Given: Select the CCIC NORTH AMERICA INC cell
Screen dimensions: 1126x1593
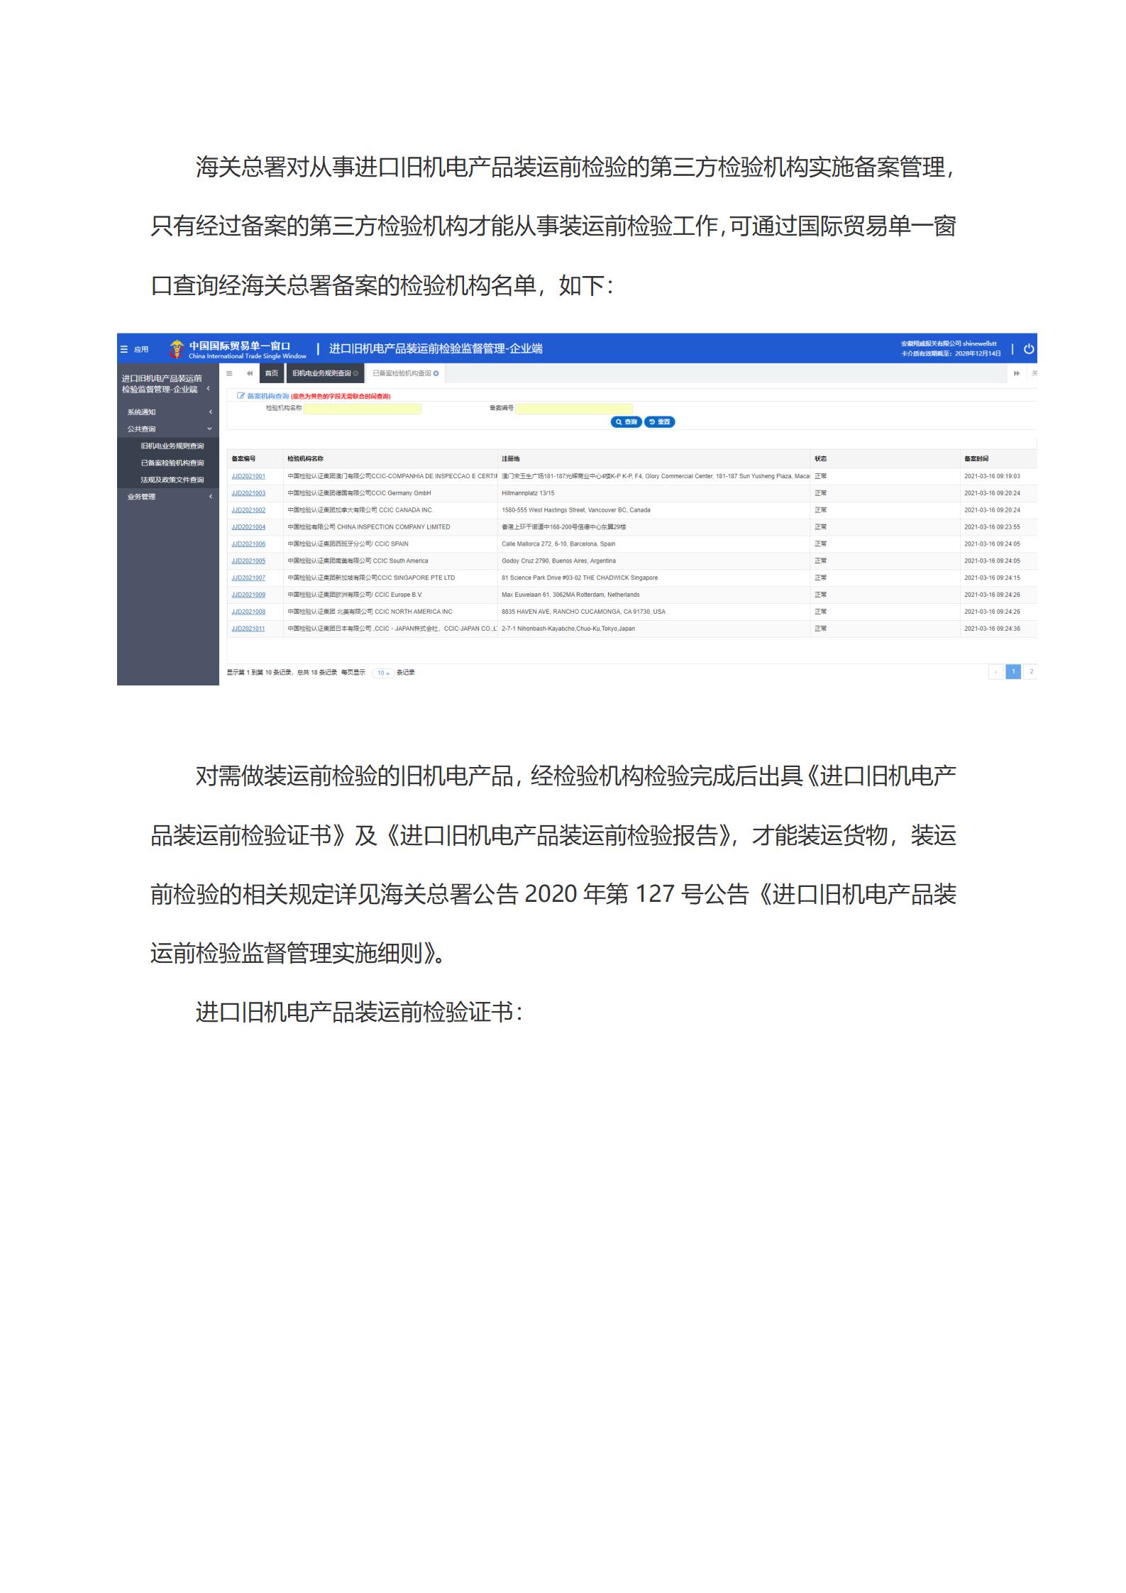Looking at the screenshot, I should [x=390, y=612].
